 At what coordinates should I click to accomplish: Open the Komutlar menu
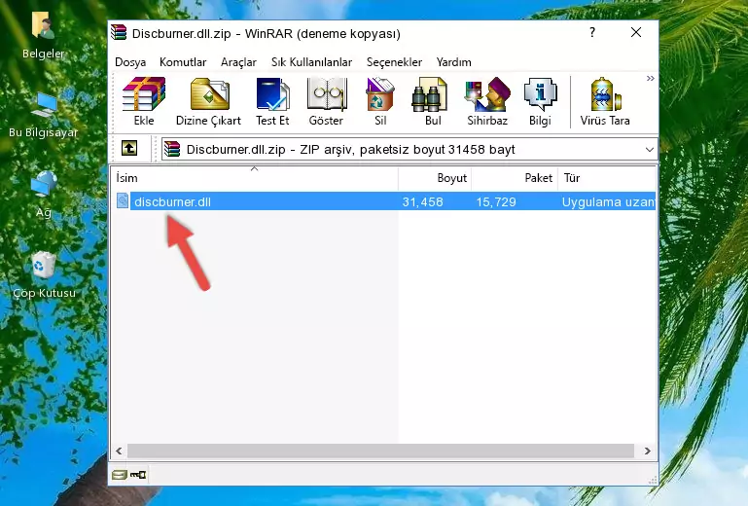coord(183,62)
